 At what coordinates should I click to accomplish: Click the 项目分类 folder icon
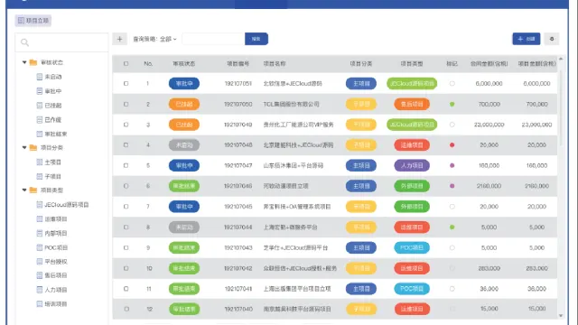pyautogui.click(x=33, y=147)
